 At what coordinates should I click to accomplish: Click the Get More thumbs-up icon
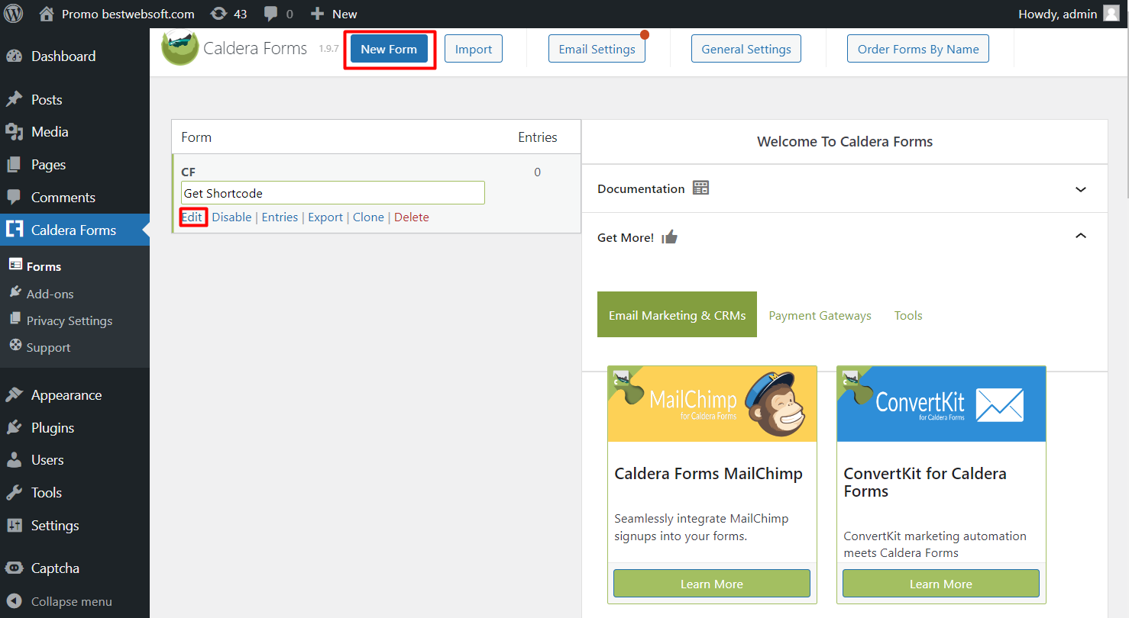tap(670, 237)
